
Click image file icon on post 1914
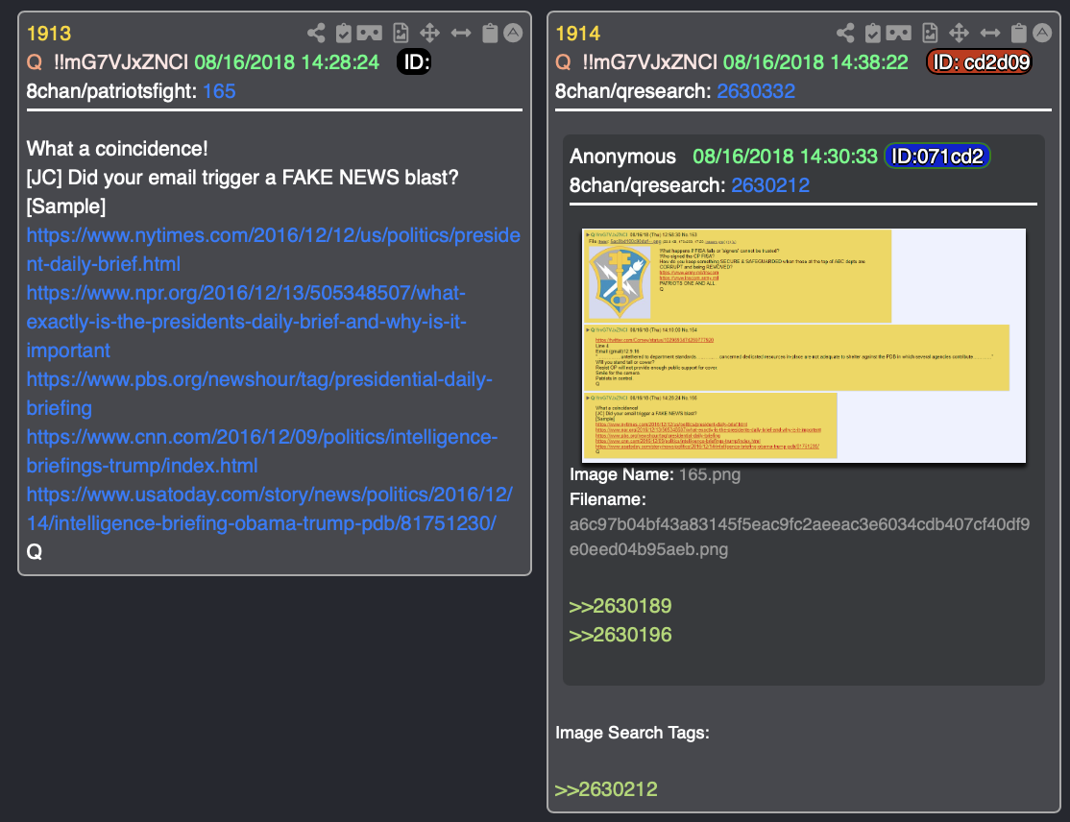click(x=930, y=33)
